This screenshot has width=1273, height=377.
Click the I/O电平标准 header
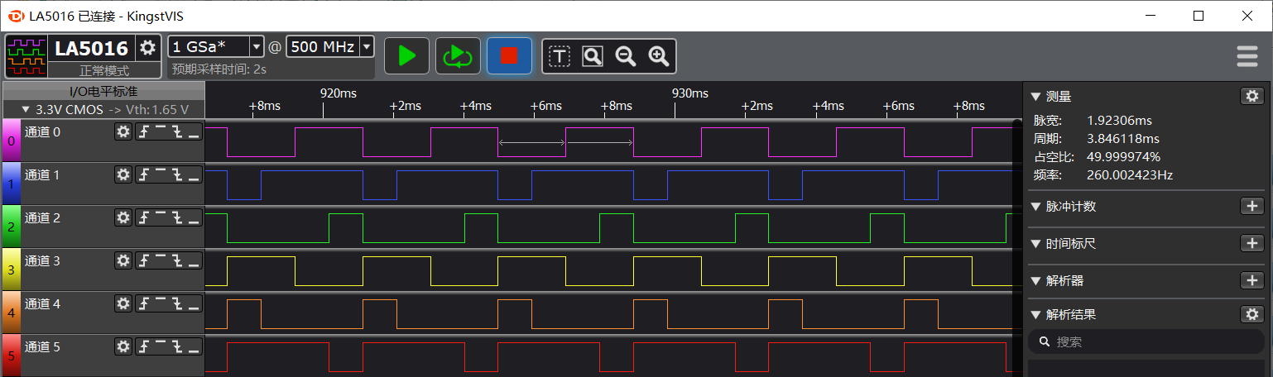pyautogui.click(x=103, y=91)
